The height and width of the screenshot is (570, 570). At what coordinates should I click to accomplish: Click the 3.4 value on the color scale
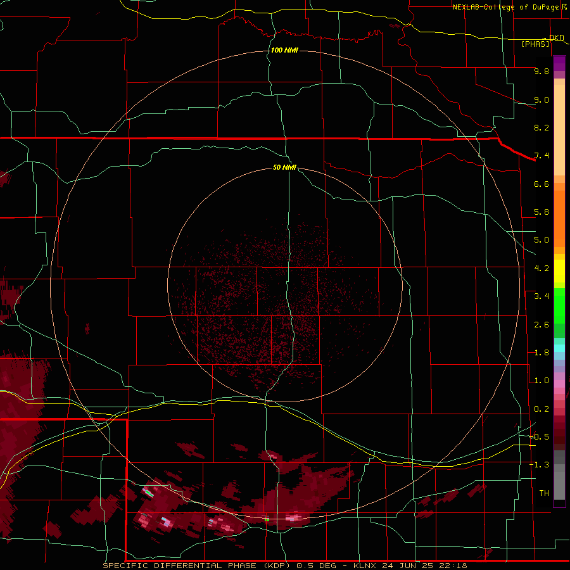point(541,296)
